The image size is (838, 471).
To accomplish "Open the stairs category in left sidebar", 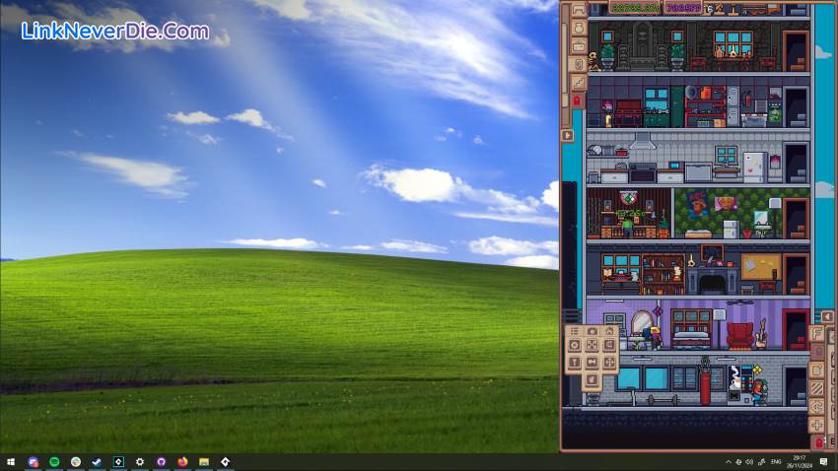I will pyautogui.click(x=578, y=83).
